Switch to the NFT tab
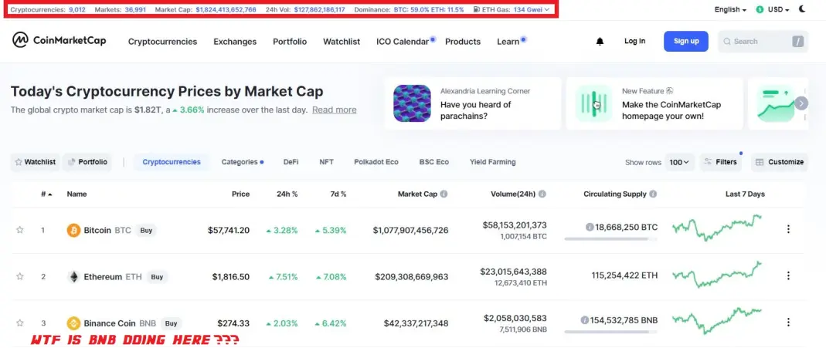The height and width of the screenshot is (348, 826). (326, 162)
